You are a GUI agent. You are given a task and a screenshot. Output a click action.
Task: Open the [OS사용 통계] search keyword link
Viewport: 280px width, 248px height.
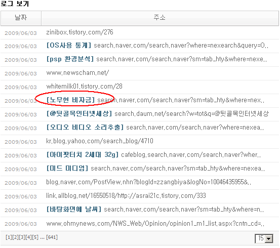pyautogui.click(x=69, y=46)
